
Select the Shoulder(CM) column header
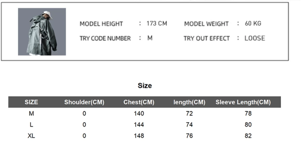point(84,102)
